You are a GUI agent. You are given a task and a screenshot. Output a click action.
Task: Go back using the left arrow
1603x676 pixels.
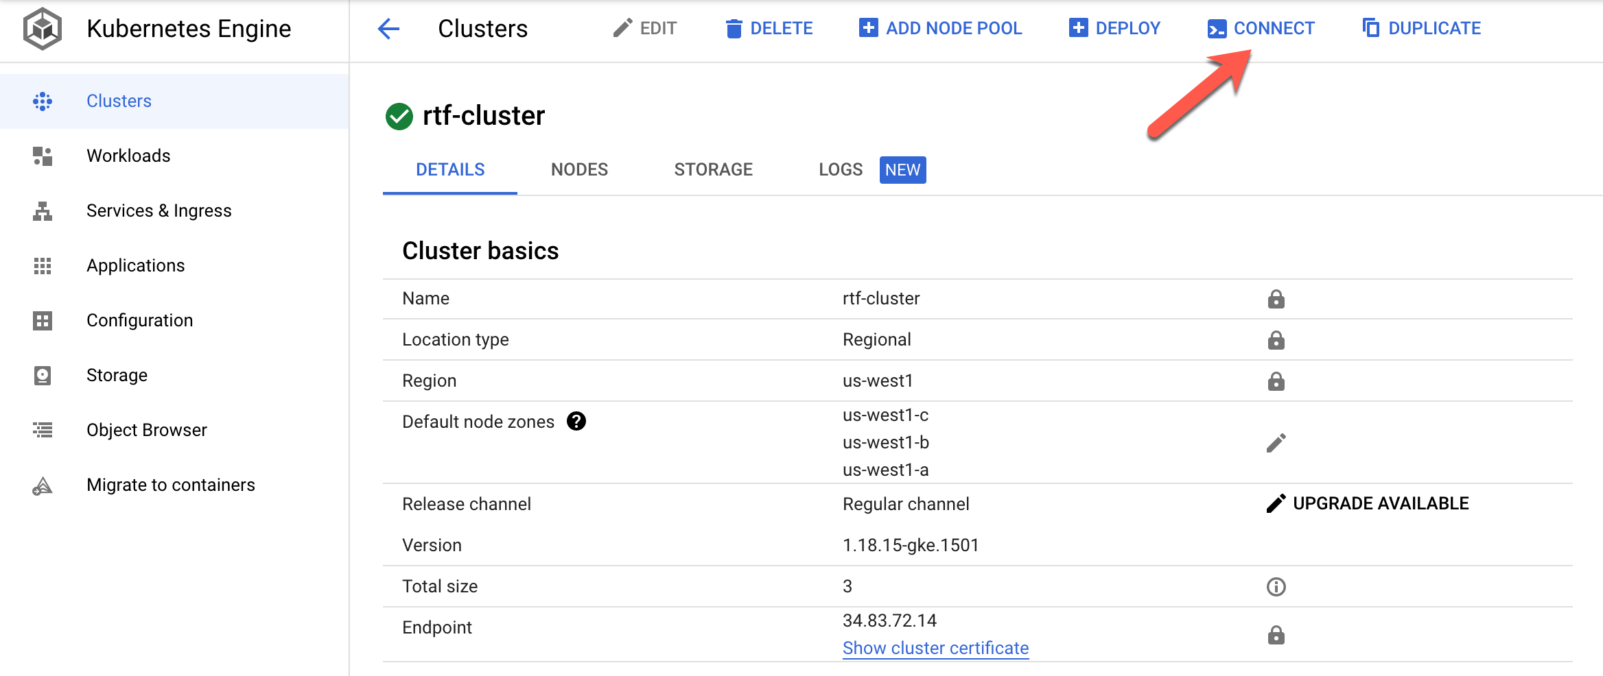[x=388, y=29]
